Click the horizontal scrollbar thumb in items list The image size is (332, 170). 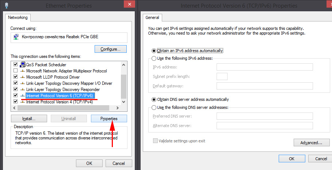[63, 108]
